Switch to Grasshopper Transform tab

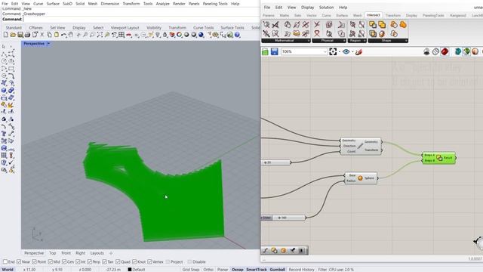(392, 15)
